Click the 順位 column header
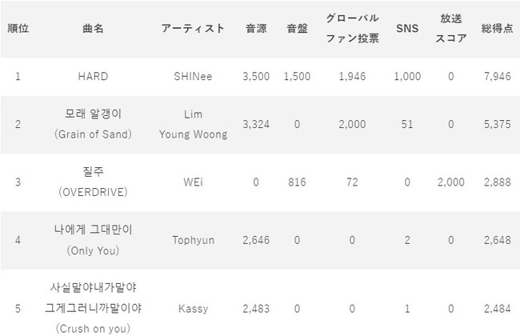520x336 pixels. coord(18,29)
